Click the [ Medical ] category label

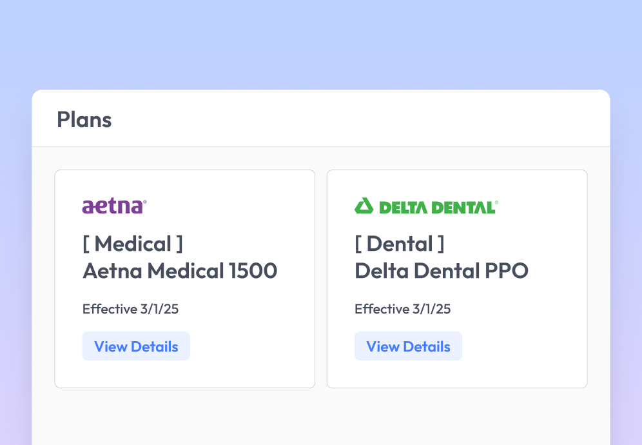click(133, 244)
